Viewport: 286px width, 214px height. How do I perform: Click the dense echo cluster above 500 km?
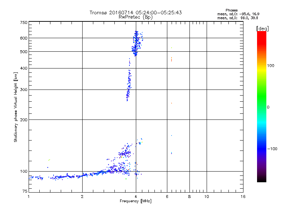click(x=137, y=44)
